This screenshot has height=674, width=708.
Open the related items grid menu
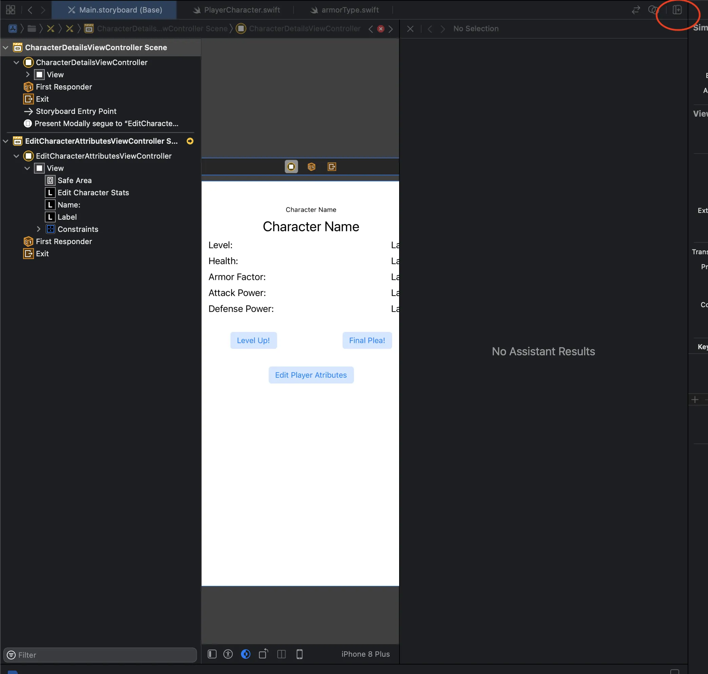coord(11,10)
